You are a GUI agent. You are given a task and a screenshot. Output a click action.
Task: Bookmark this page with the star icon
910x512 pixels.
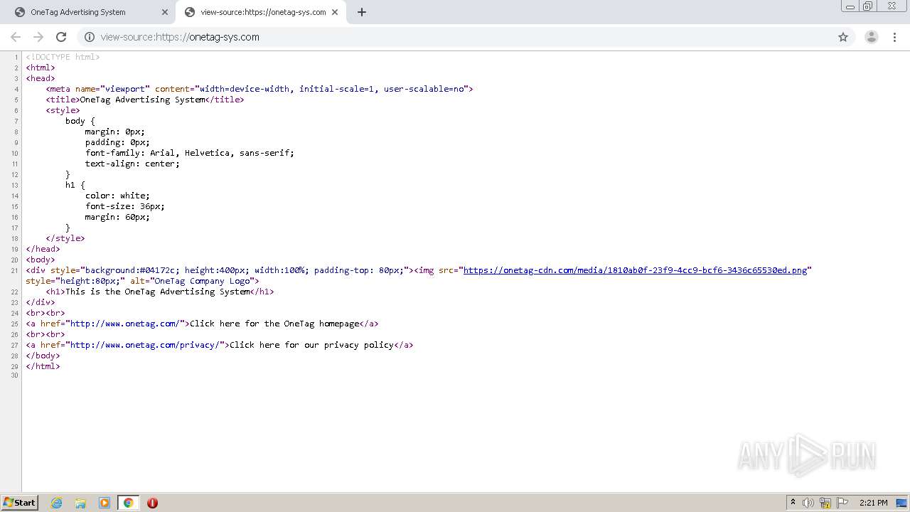(x=843, y=37)
